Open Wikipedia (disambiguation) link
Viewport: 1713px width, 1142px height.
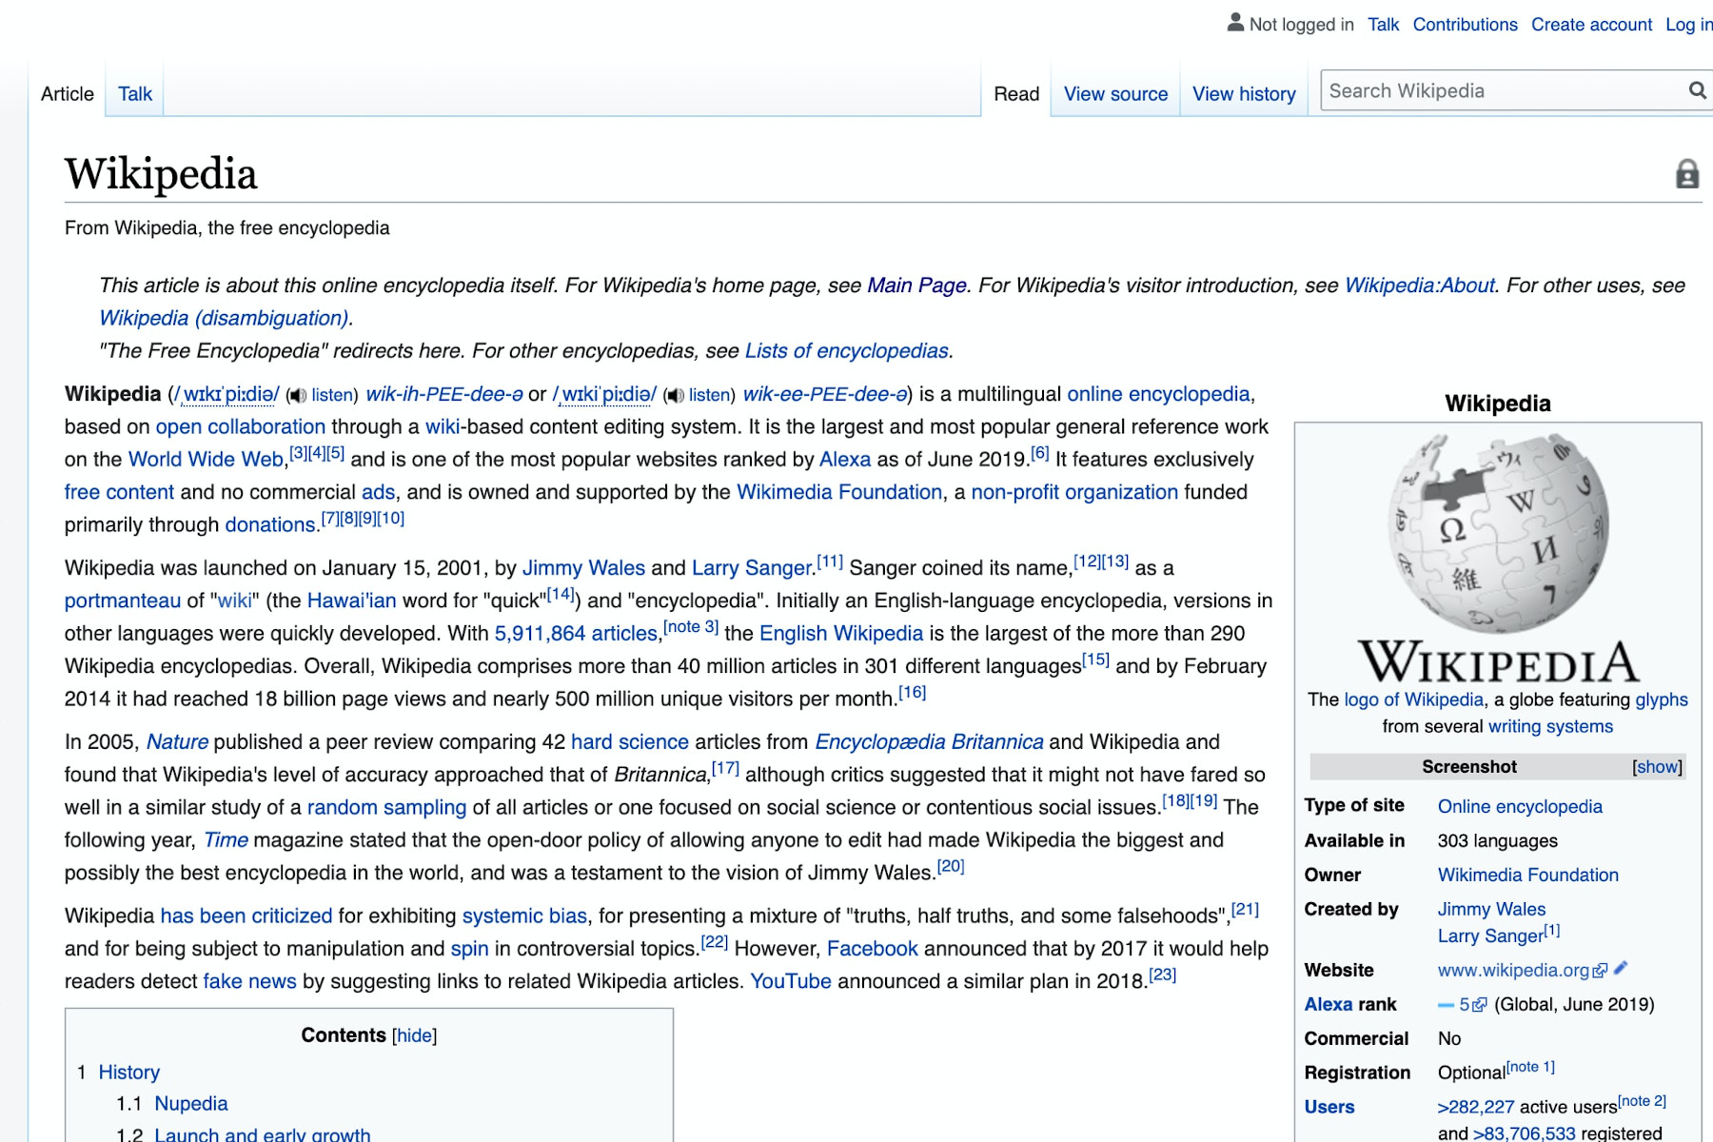coord(225,318)
